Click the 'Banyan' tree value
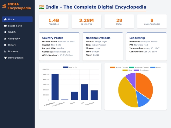This screenshot has width=171, height=128. [x=96, y=52]
